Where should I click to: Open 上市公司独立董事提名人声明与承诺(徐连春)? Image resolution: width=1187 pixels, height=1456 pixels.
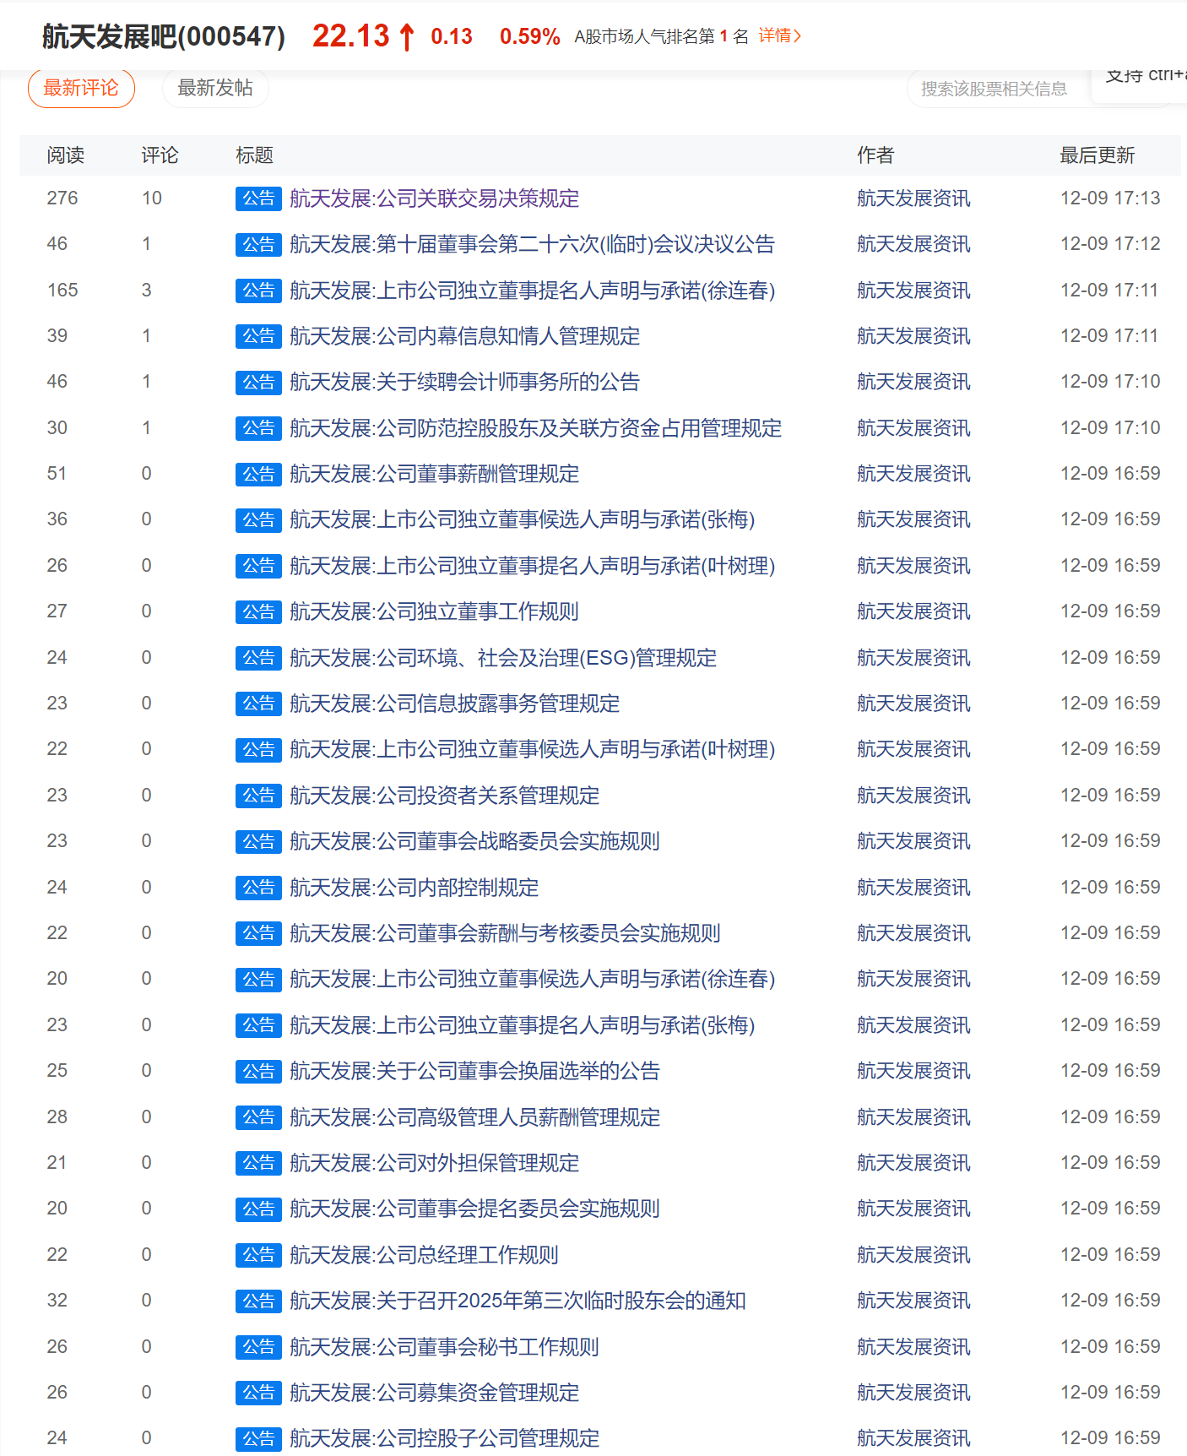(x=532, y=291)
